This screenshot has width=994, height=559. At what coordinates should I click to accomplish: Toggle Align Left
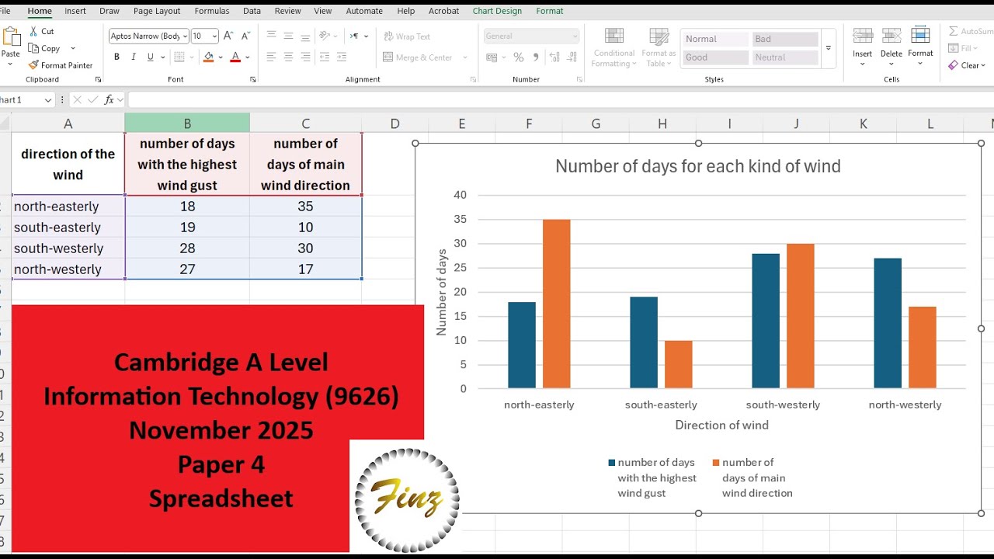(271, 57)
